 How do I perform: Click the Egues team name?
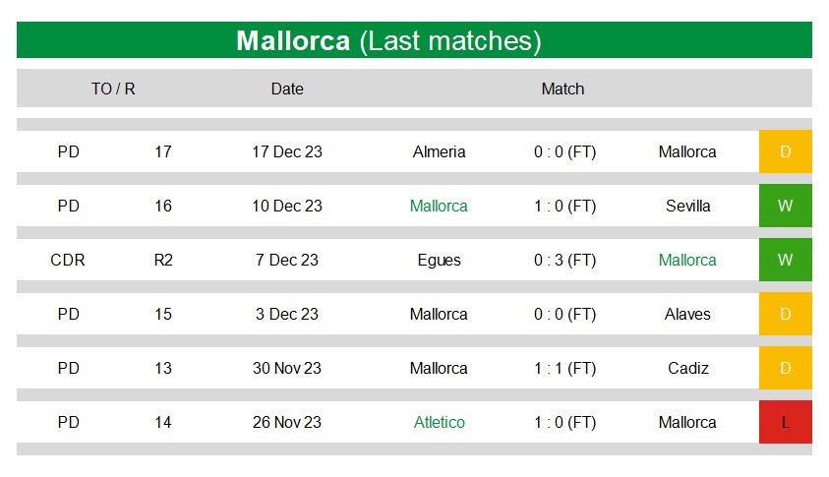(439, 261)
